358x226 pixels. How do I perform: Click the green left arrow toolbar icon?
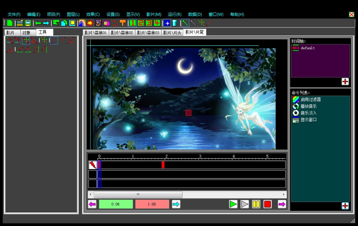click(38, 23)
